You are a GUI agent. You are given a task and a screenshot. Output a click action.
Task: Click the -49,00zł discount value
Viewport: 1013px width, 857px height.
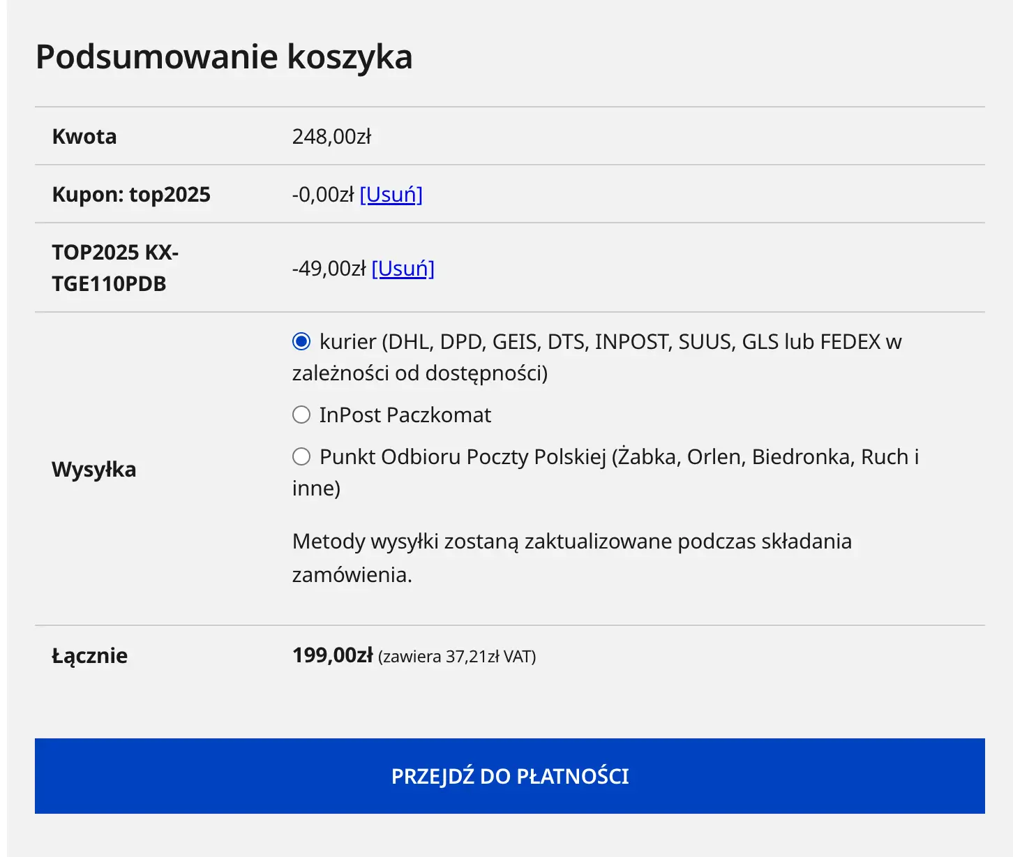click(329, 268)
